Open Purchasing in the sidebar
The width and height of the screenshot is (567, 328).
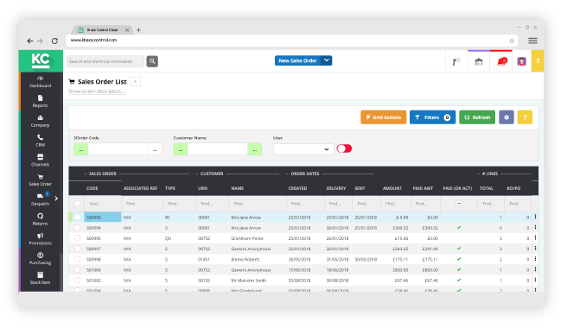point(40,259)
